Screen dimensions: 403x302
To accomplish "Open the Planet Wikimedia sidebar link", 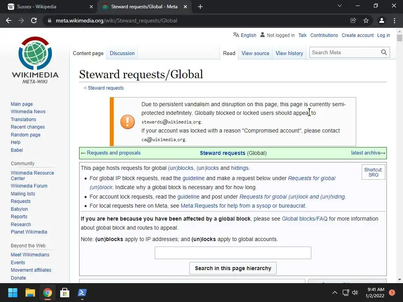I will (x=29, y=232).
